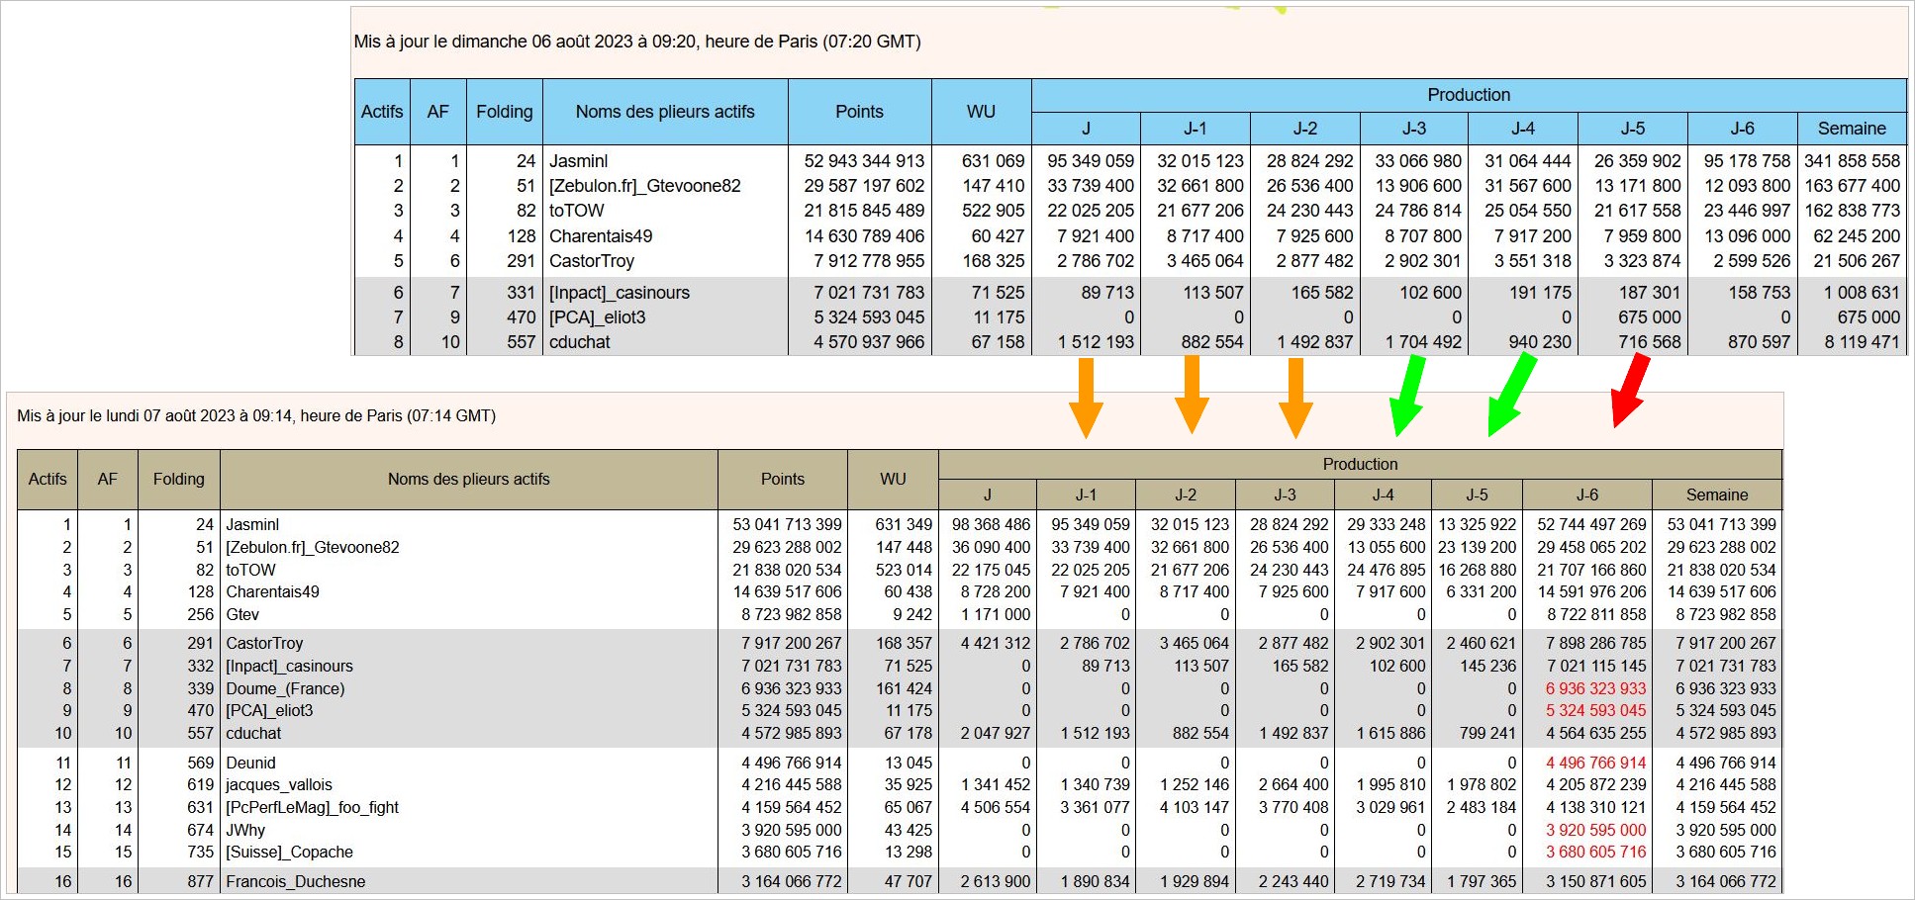Click the J-6 value 52 744 497 269

pyautogui.click(x=1591, y=524)
